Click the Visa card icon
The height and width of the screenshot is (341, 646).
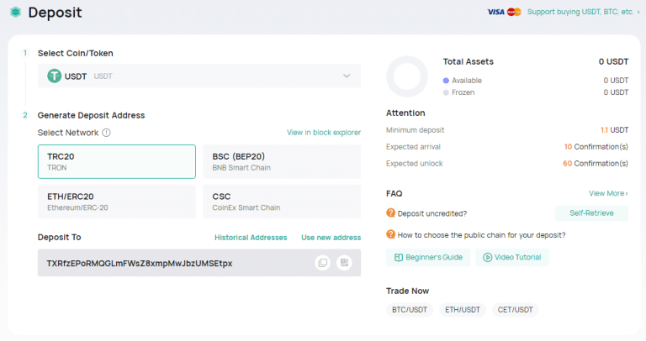click(x=495, y=12)
